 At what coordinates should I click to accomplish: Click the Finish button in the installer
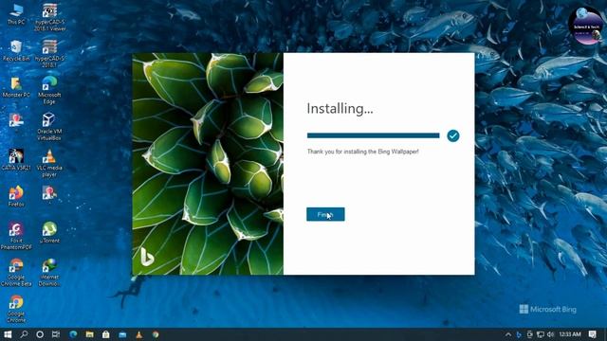pos(325,214)
